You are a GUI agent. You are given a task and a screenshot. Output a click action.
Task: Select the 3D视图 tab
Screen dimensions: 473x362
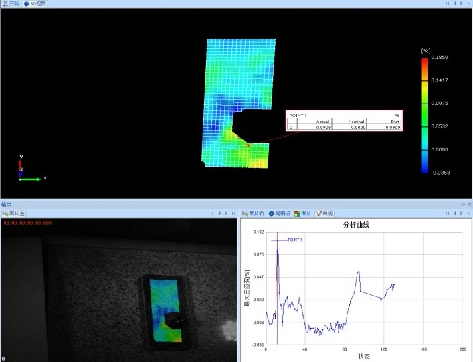pos(35,3)
